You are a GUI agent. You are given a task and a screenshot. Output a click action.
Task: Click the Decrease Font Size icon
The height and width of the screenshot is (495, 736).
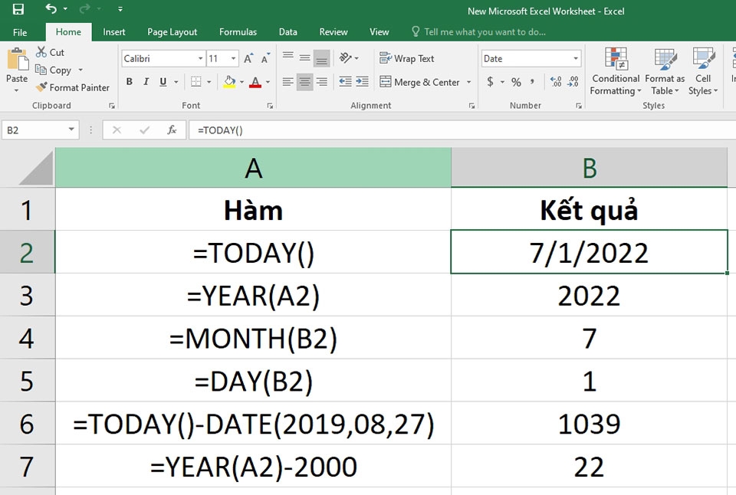[266, 58]
